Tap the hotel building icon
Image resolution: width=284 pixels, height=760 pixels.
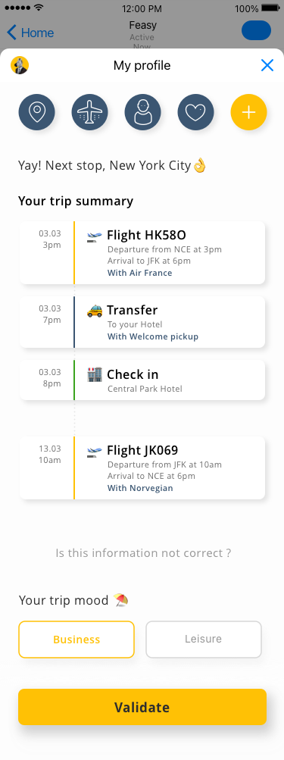(x=95, y=374)
